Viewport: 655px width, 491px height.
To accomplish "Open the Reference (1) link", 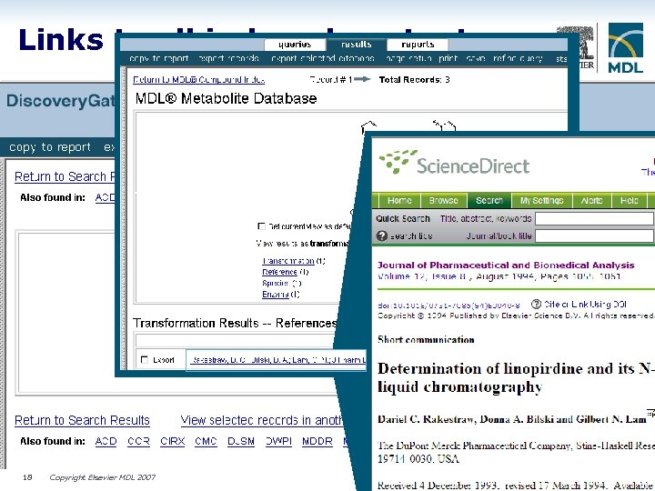I will click(x=279, y=272).
